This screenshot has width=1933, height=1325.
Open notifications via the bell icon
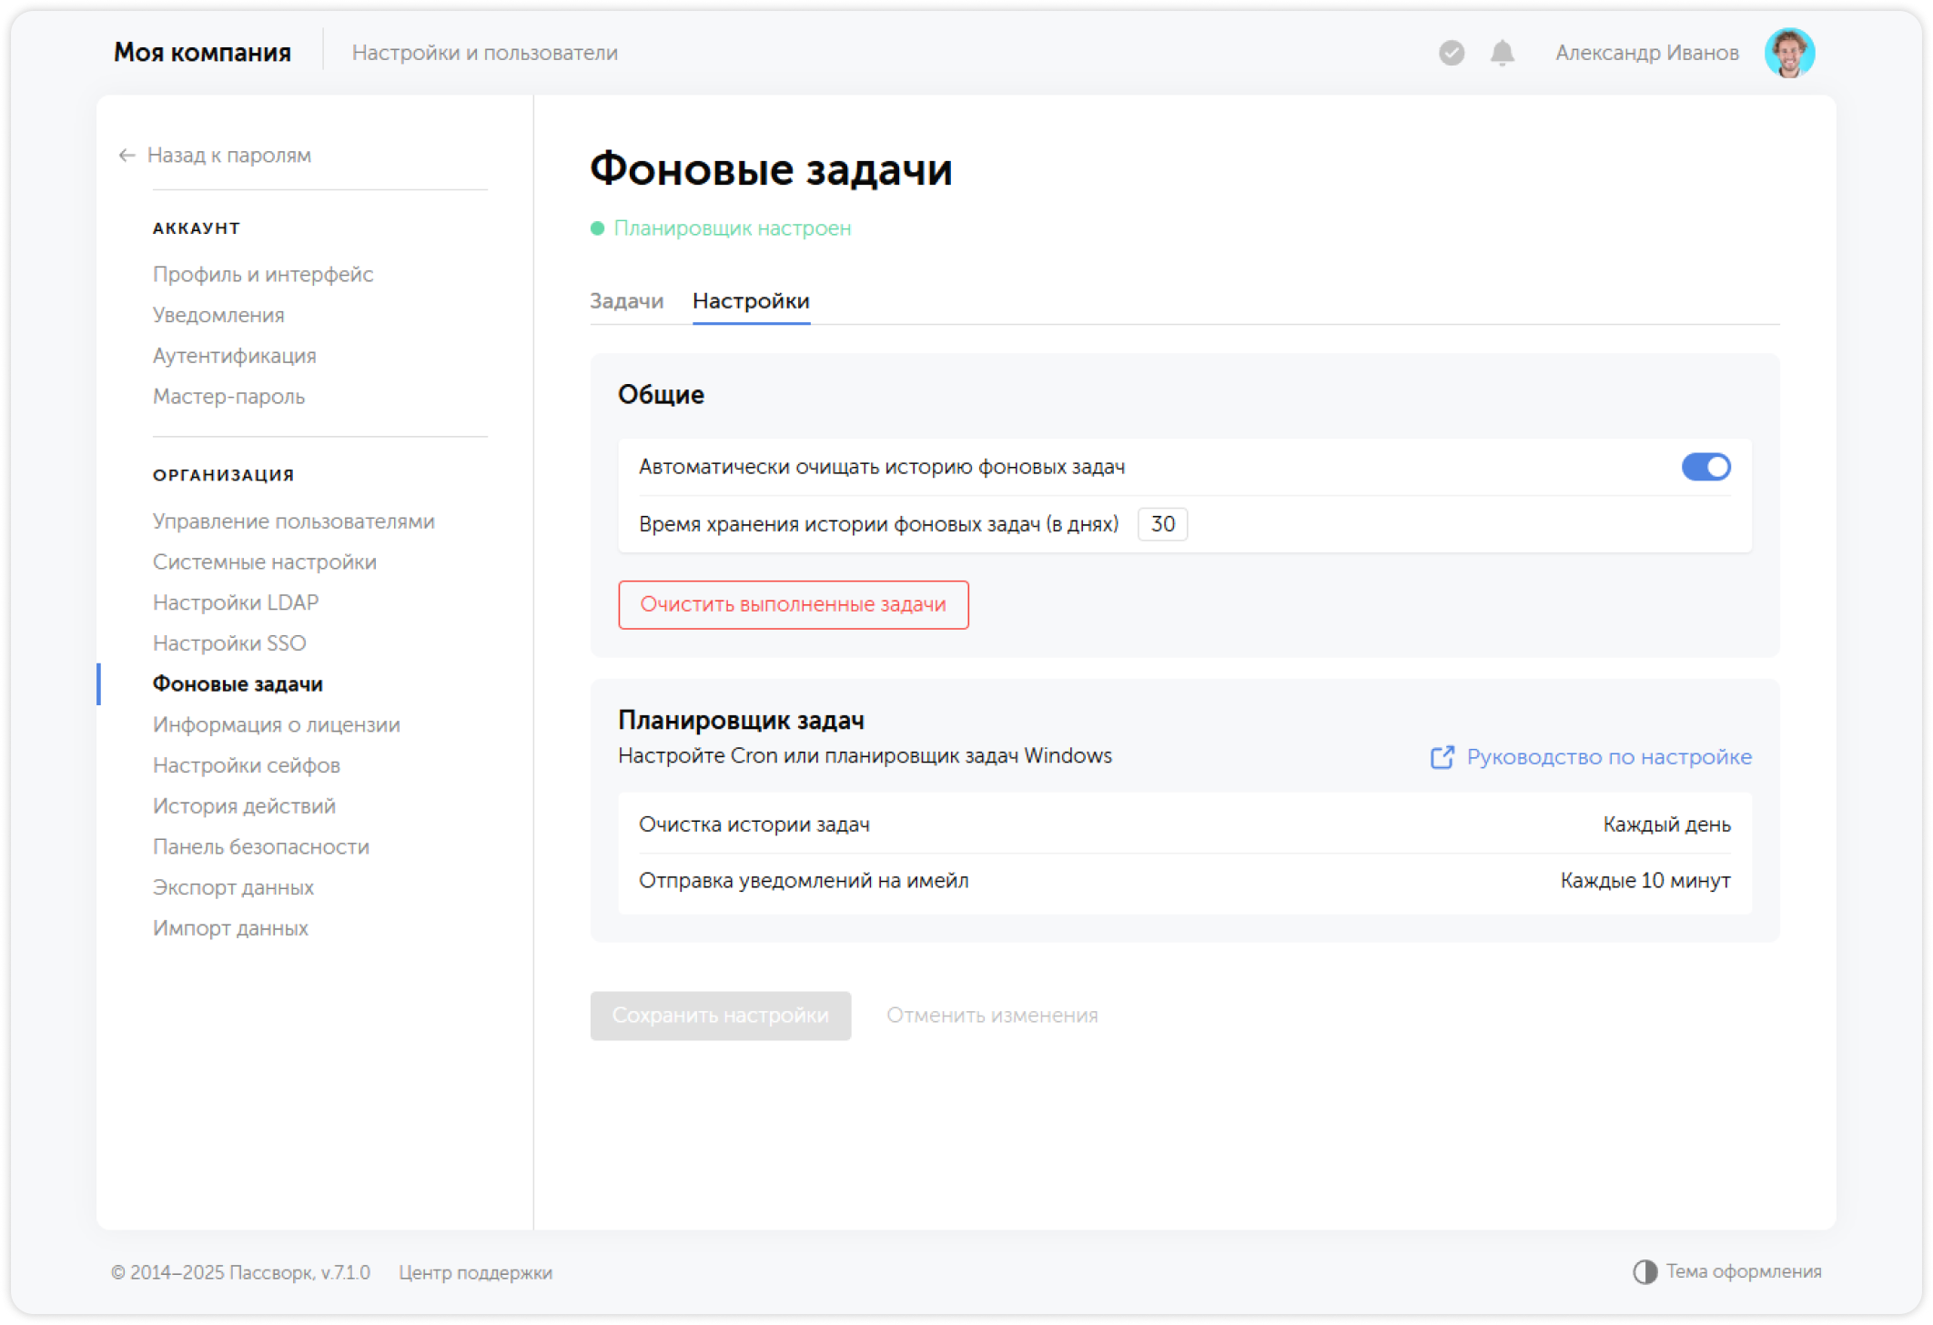tap(1501, 54)
